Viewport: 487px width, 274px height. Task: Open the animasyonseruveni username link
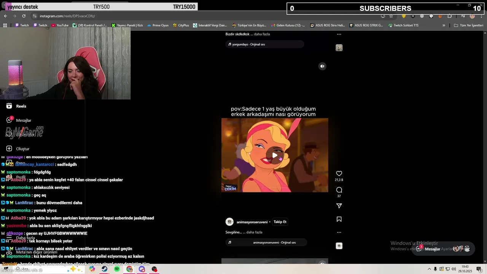252,222
